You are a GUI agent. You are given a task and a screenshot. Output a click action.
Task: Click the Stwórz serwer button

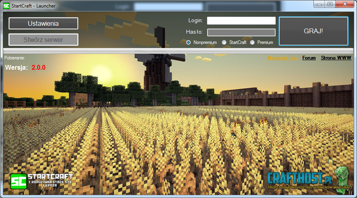coord(43,40)
